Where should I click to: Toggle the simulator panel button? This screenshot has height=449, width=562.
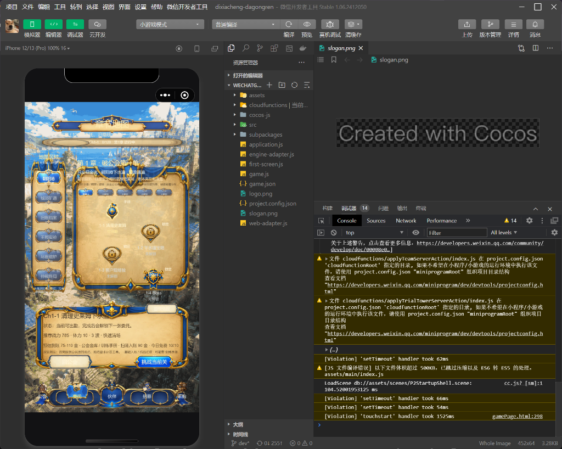32,24
